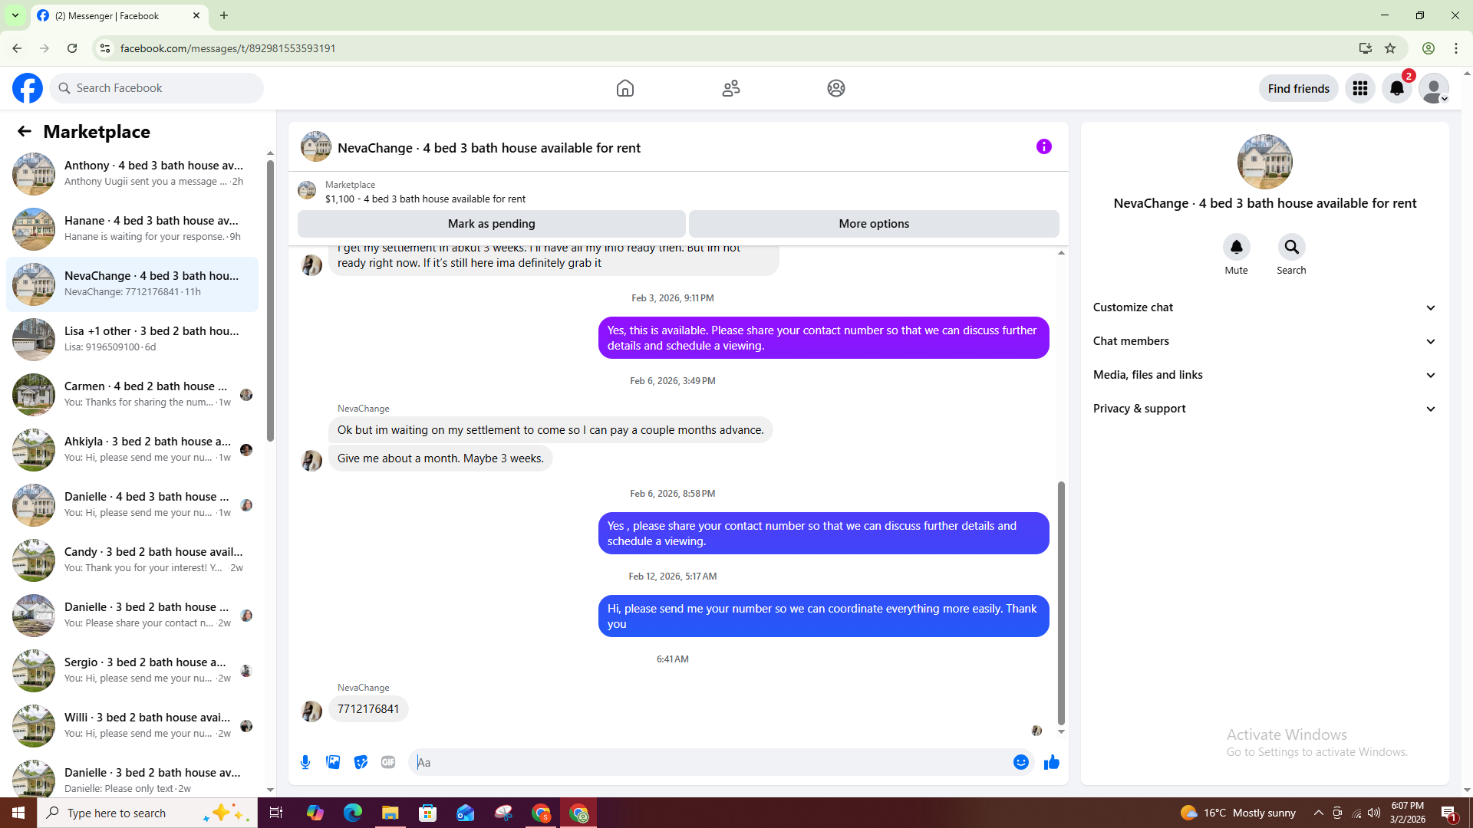The height and width of the screenshot is (828, 1473).
Task: Open Microsoft Edge from taskbar
Action: click(x=353, y=813)
